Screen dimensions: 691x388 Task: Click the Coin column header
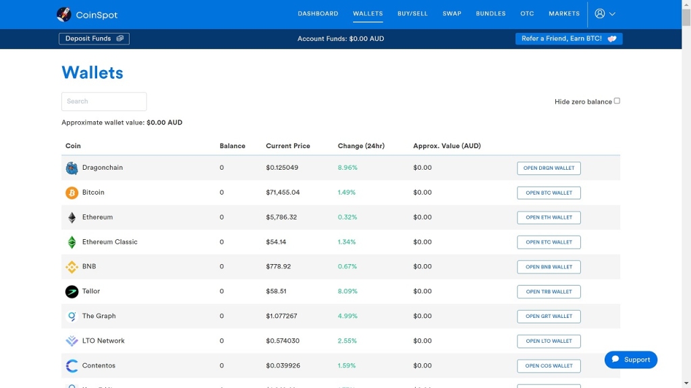point(73,146)
